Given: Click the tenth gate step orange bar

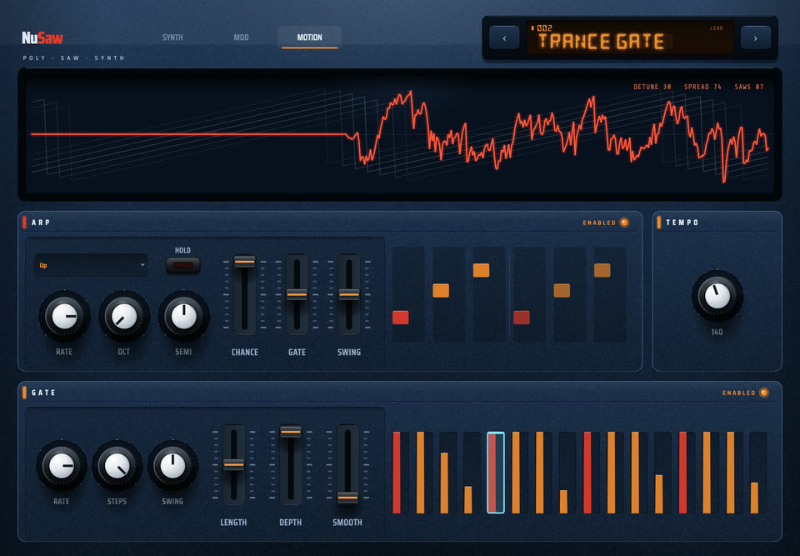Looking at the screenshot, I should coord(611,473).
